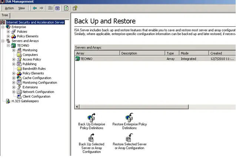Sort list by Description column header
236x158 pixels.
(x=142, y=53)
